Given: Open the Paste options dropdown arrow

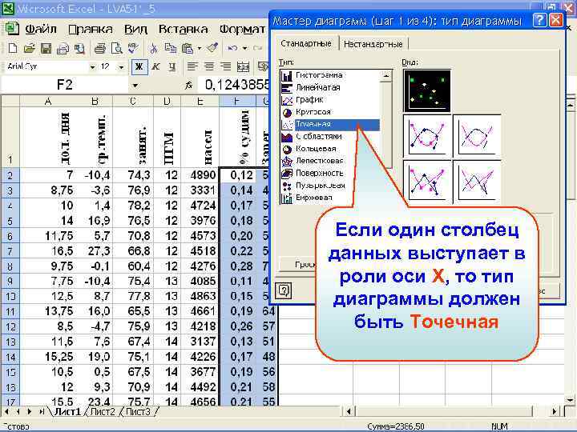Looking at the screenshot, I should point(199,48).
